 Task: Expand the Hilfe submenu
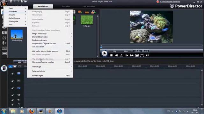click(16, 25)
